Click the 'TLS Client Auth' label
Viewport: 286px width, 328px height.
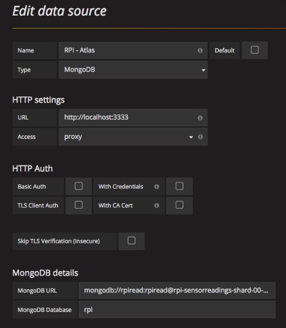coord(38,205)
